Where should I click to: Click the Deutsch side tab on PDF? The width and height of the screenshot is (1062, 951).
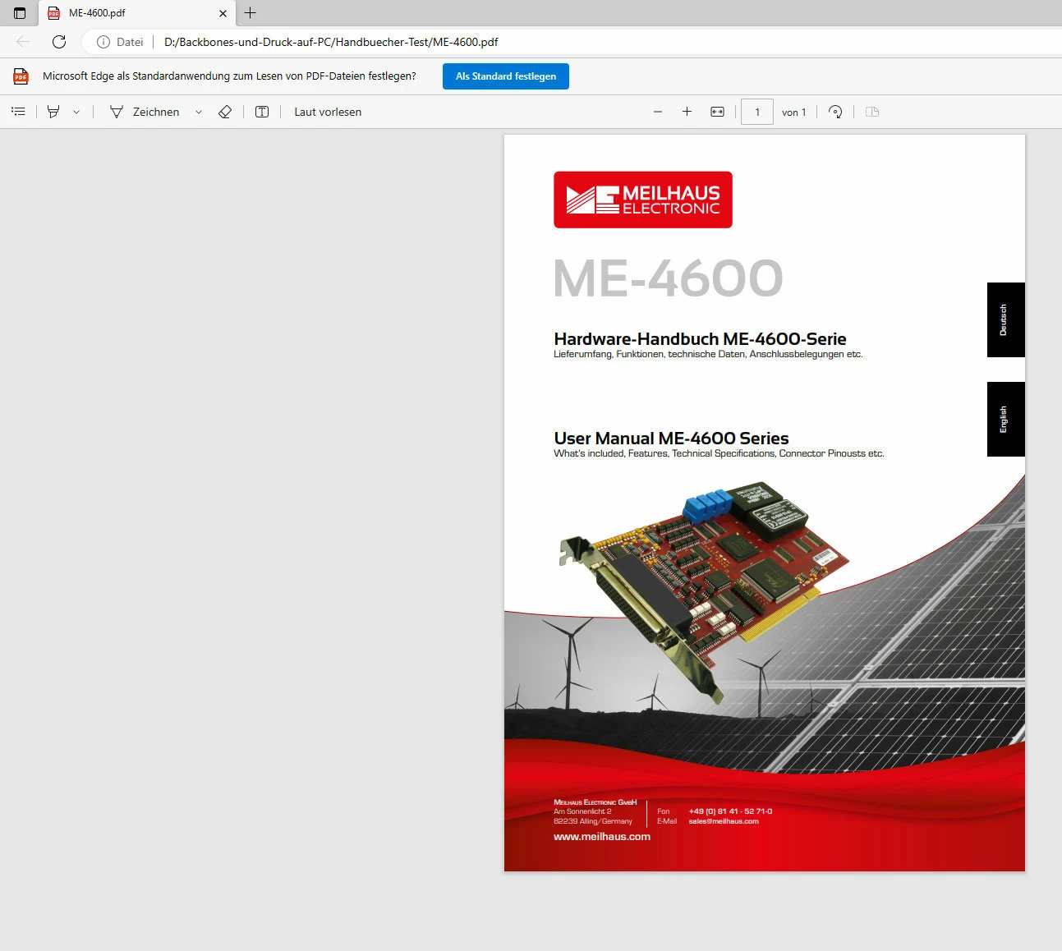1005,319
